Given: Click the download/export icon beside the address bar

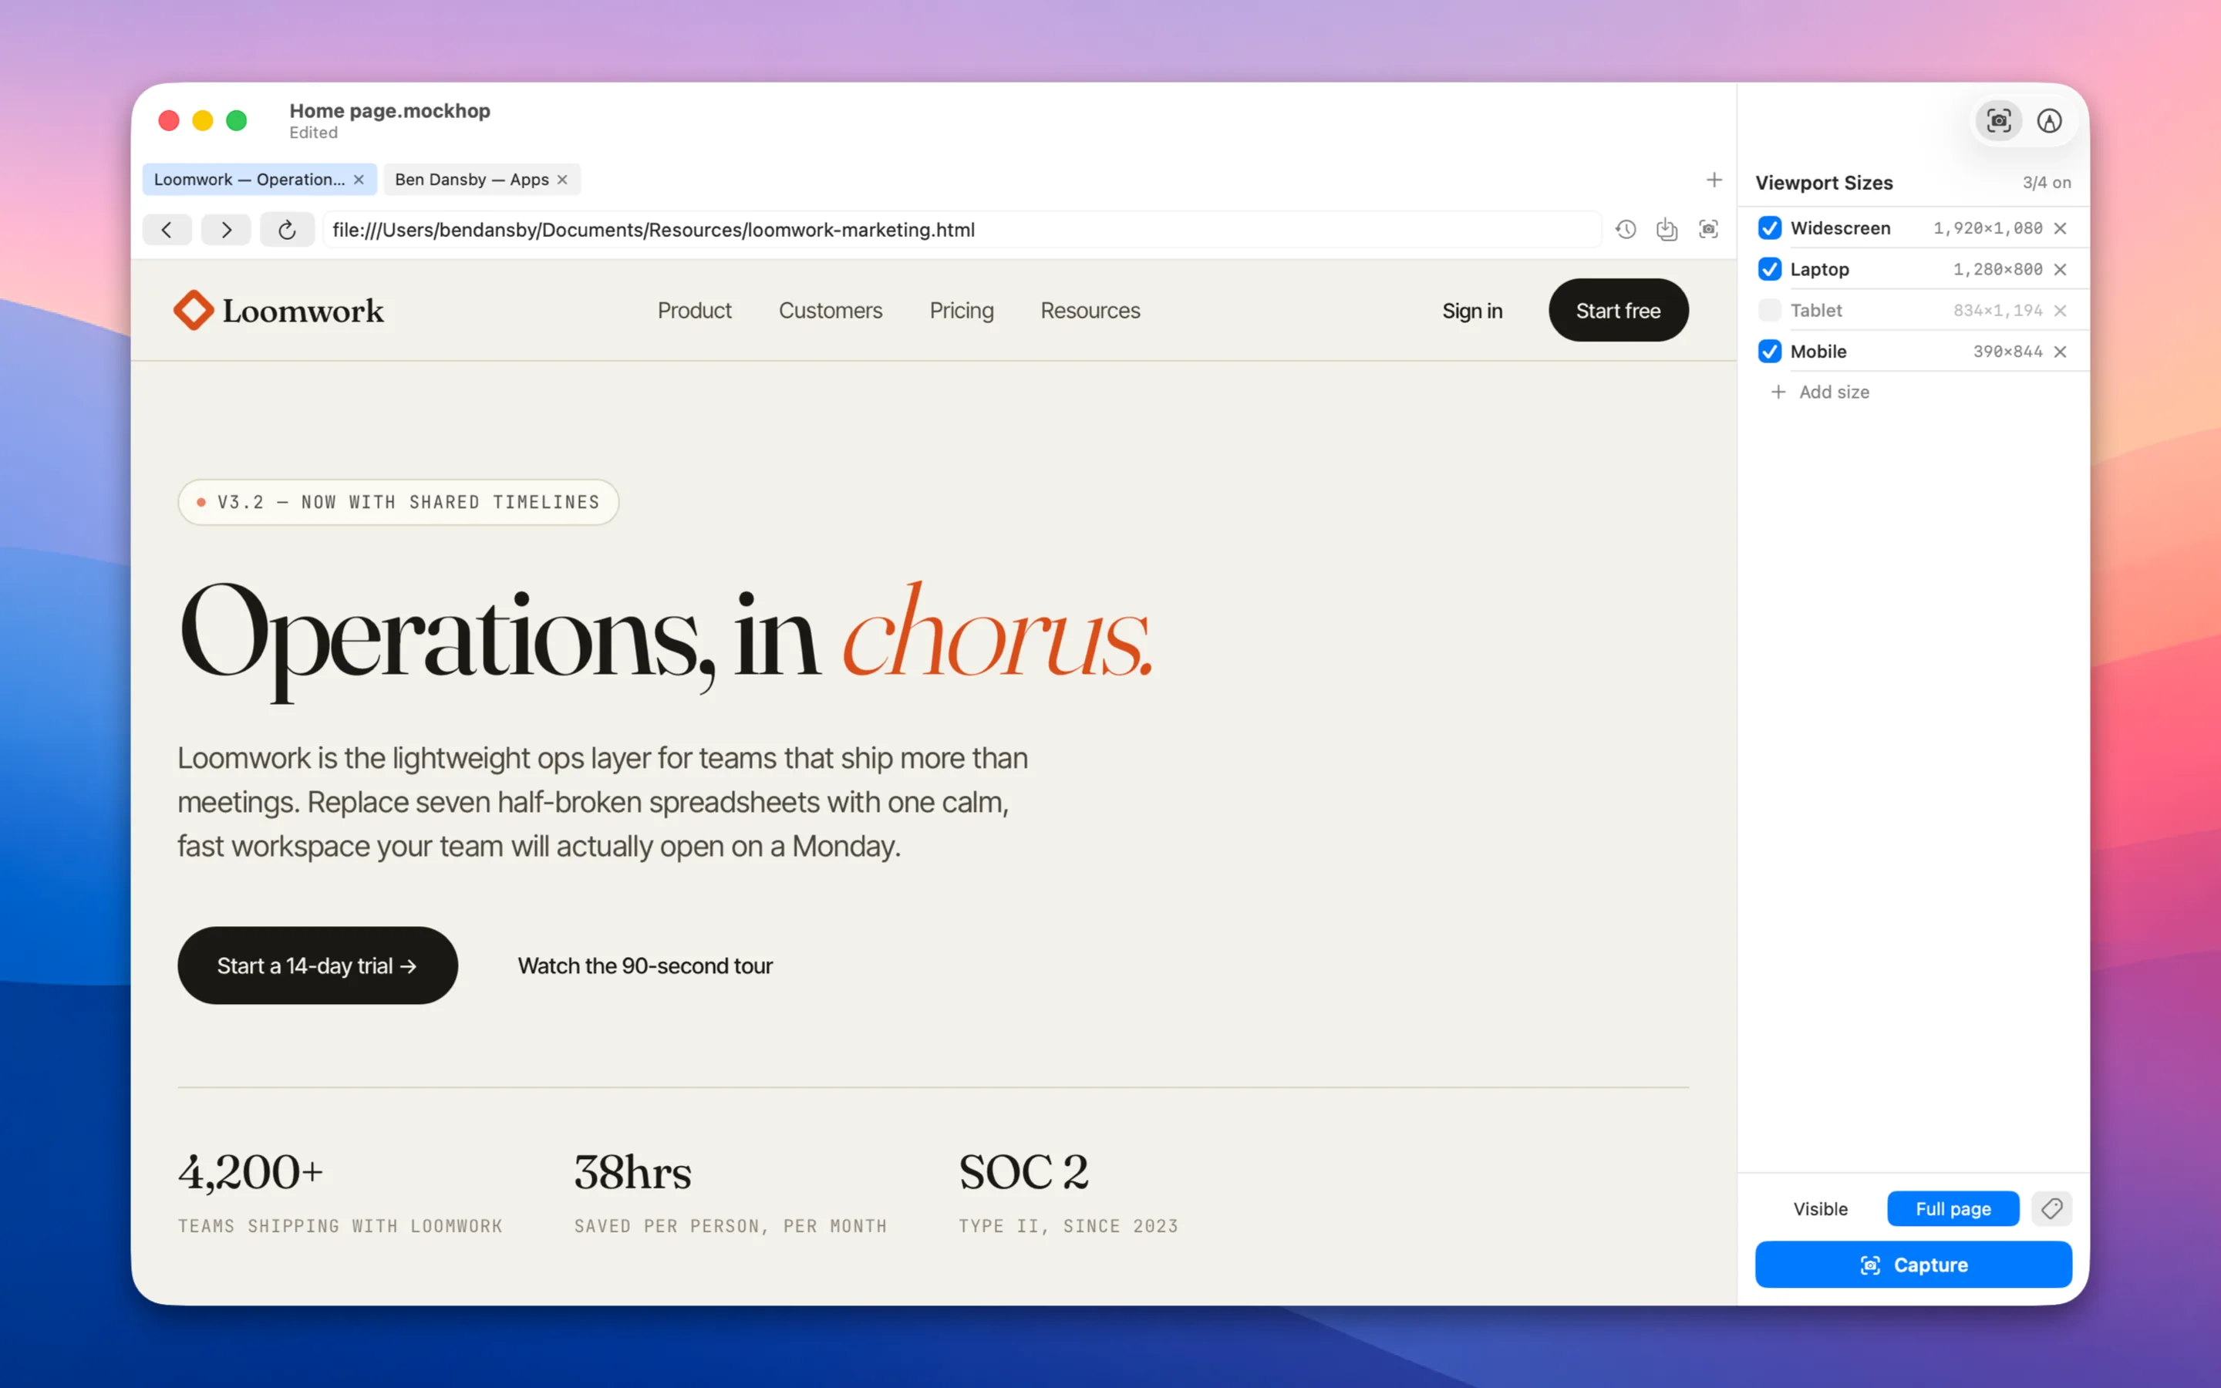Looking at the screenshot, I should (x=1667, y=230).
